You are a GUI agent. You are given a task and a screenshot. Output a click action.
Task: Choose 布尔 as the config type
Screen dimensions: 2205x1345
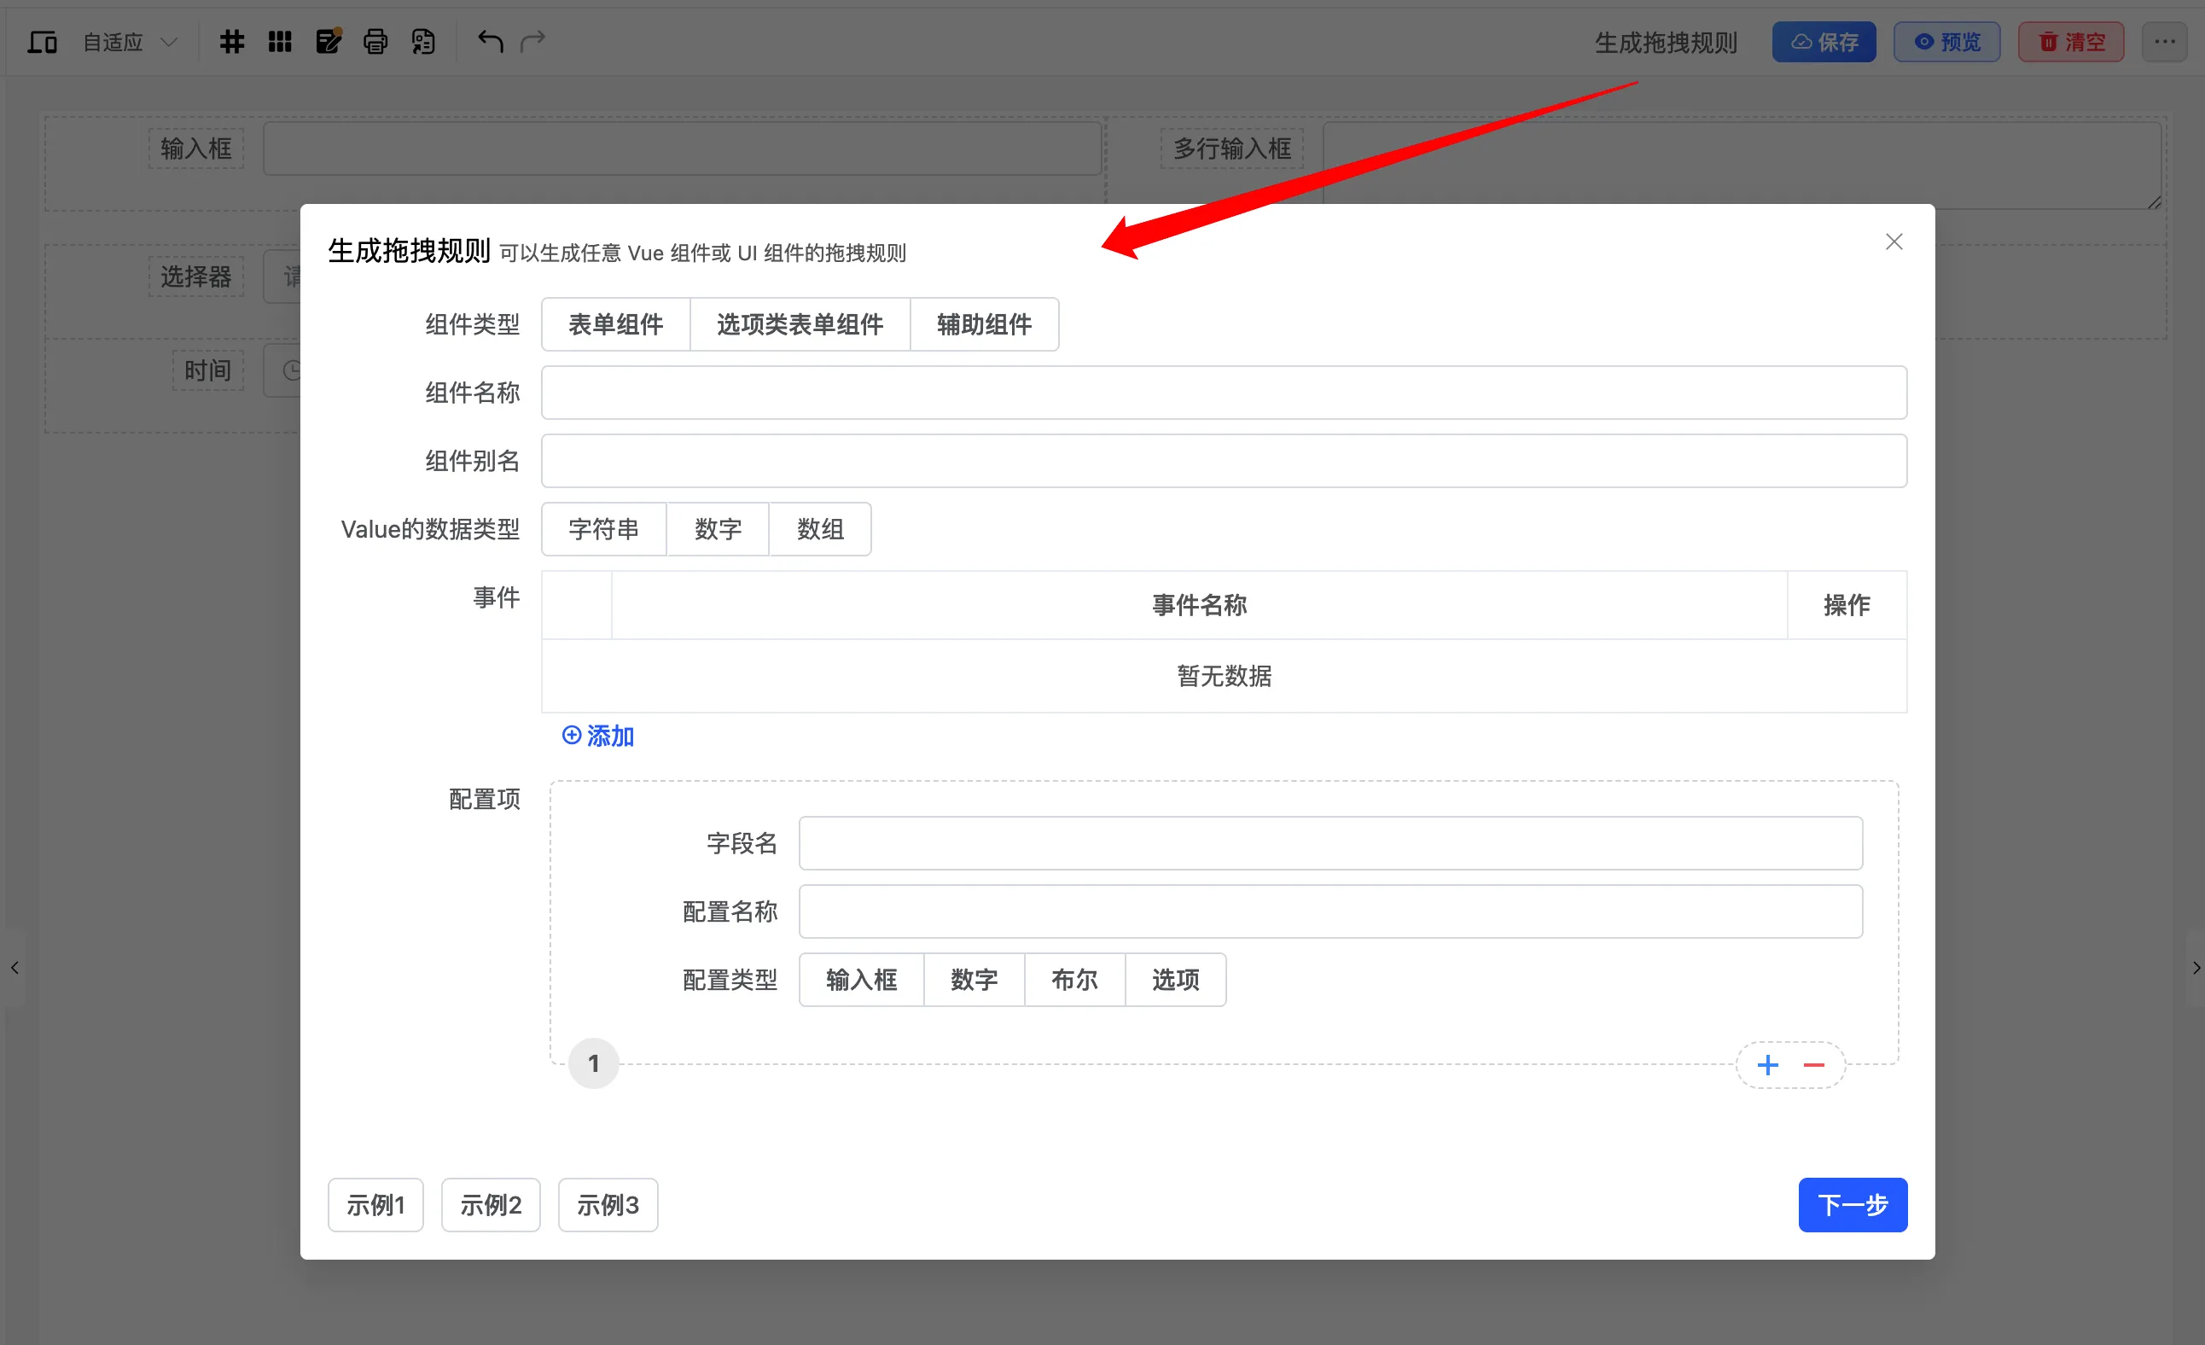(1074, 979)
